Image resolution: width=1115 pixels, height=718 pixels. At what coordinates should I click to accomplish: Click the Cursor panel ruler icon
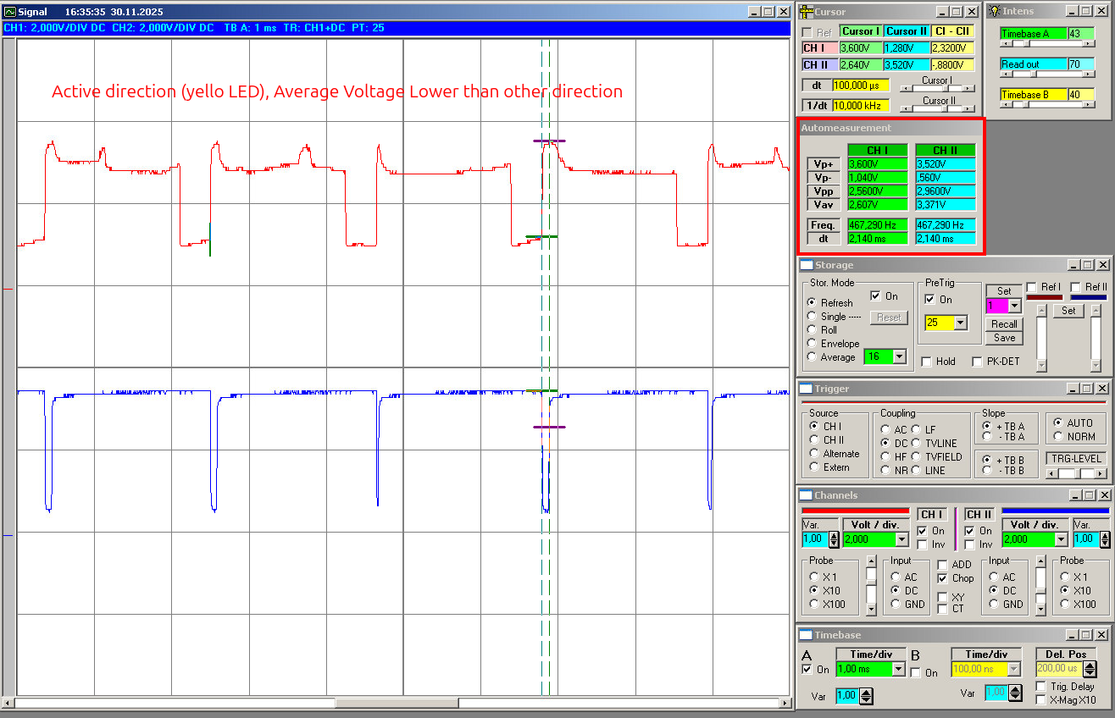(806, 12)
